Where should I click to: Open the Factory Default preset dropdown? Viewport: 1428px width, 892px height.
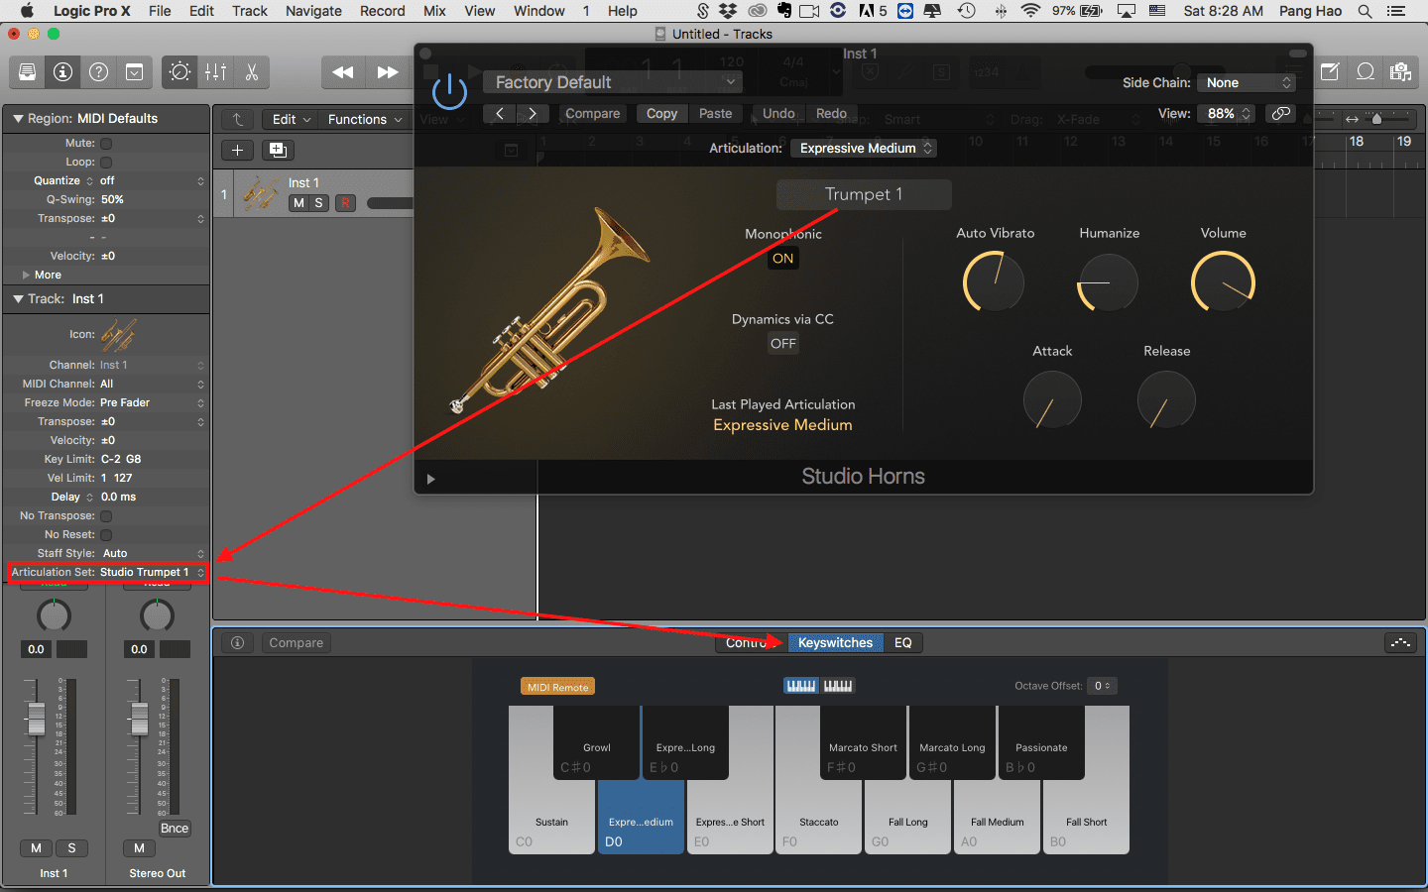613,82
